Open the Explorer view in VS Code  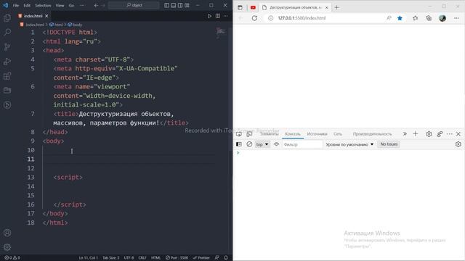(7, 17)
